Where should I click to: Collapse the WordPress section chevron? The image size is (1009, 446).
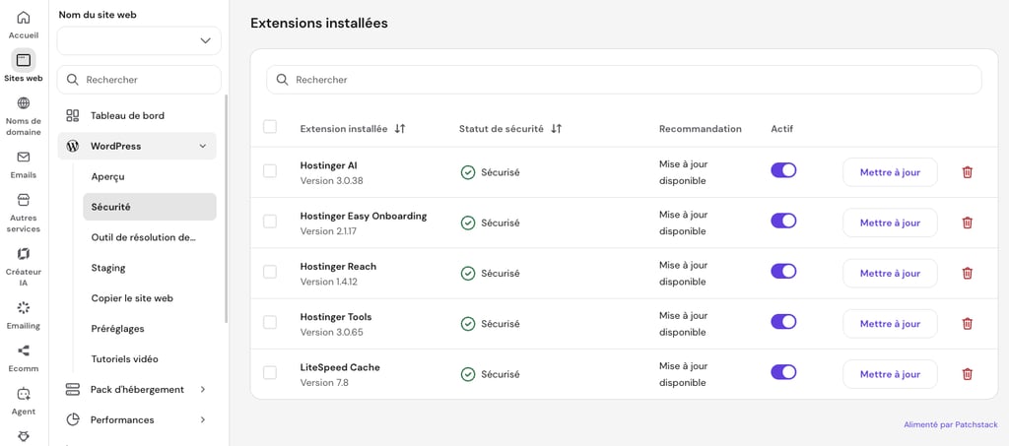pos(203,146)
